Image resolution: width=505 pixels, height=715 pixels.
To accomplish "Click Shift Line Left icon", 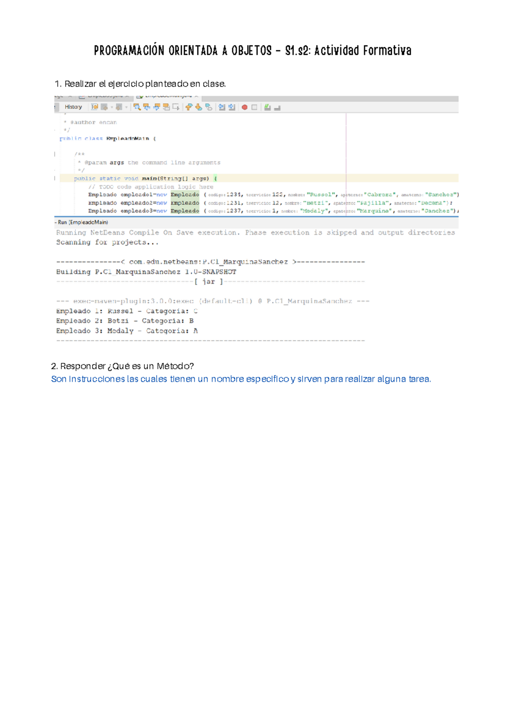I will pos(222,107).
